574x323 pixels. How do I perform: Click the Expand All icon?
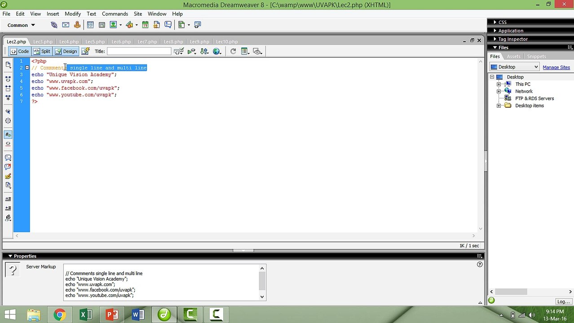[x=8, y=97]
